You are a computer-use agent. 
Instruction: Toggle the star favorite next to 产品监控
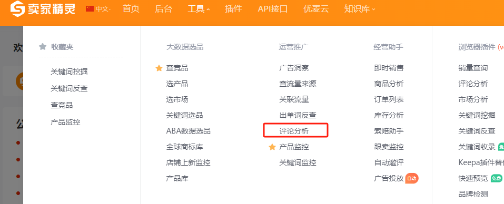coord(272,147)
